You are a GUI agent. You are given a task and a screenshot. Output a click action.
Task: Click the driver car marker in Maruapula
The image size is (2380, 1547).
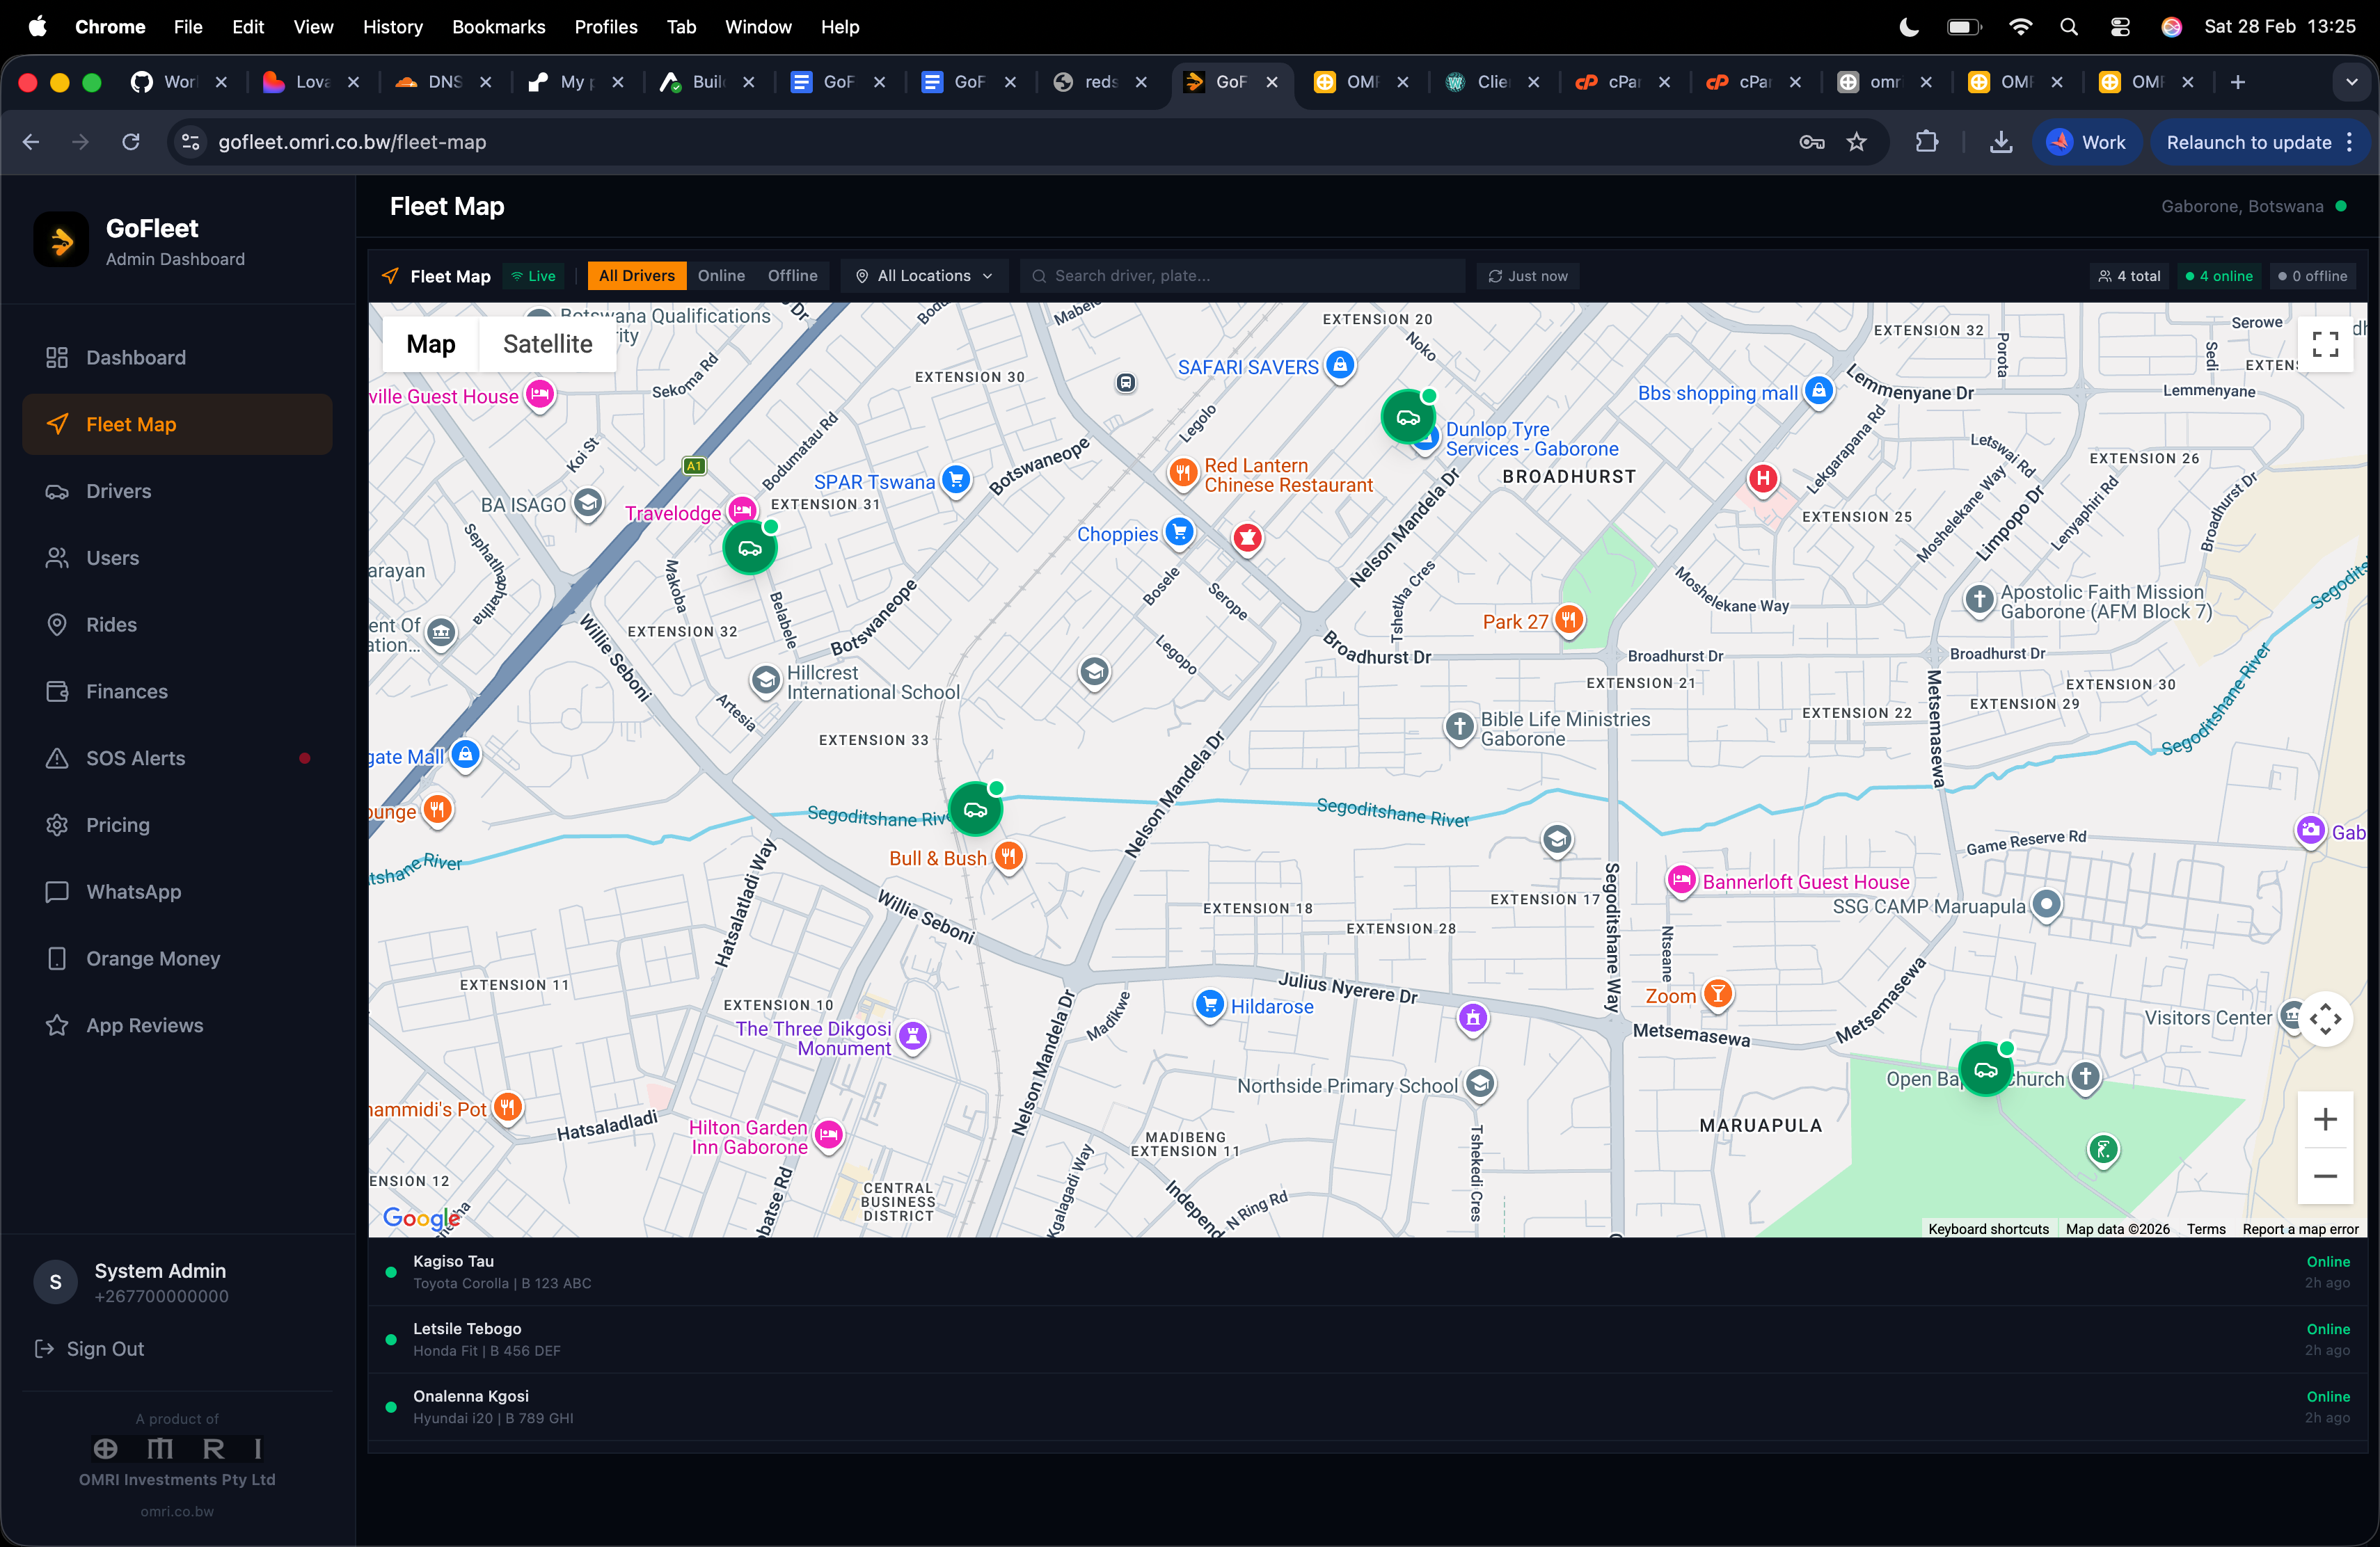coord(1985,1069)
